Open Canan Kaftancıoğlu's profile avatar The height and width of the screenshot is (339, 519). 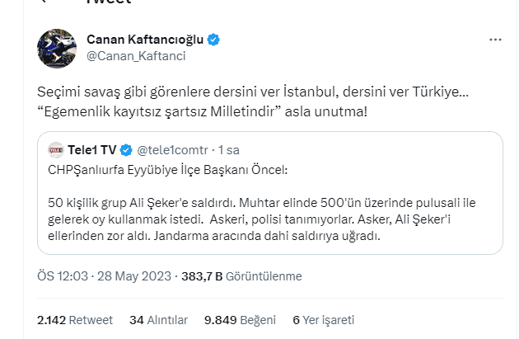pos(58,48)
